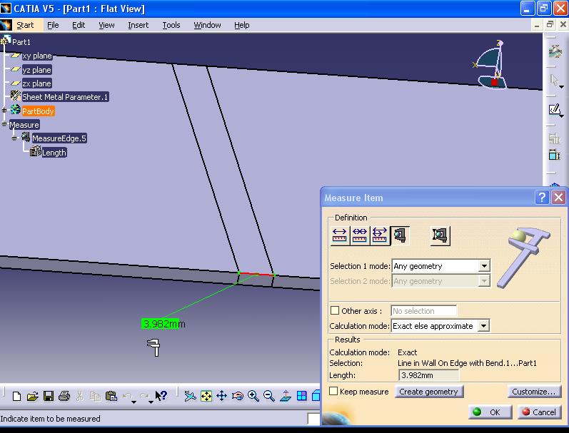Open the Start menu in menu bar
Viewport: 569px width, 433px height.
tap(25, 25)
